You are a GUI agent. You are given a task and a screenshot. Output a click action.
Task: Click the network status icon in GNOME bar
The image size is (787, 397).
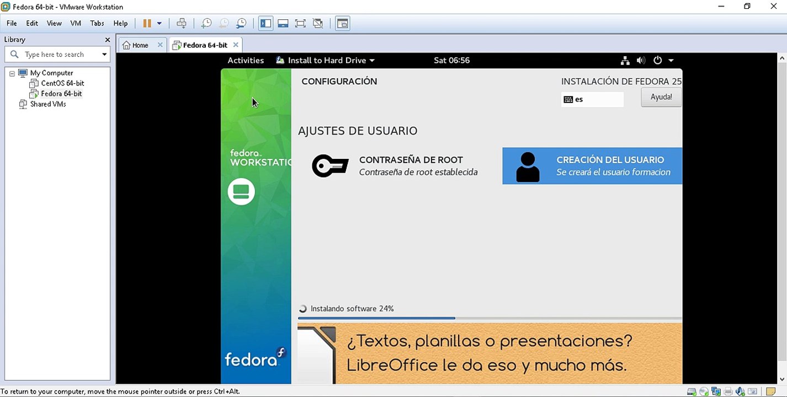point(625,61)
